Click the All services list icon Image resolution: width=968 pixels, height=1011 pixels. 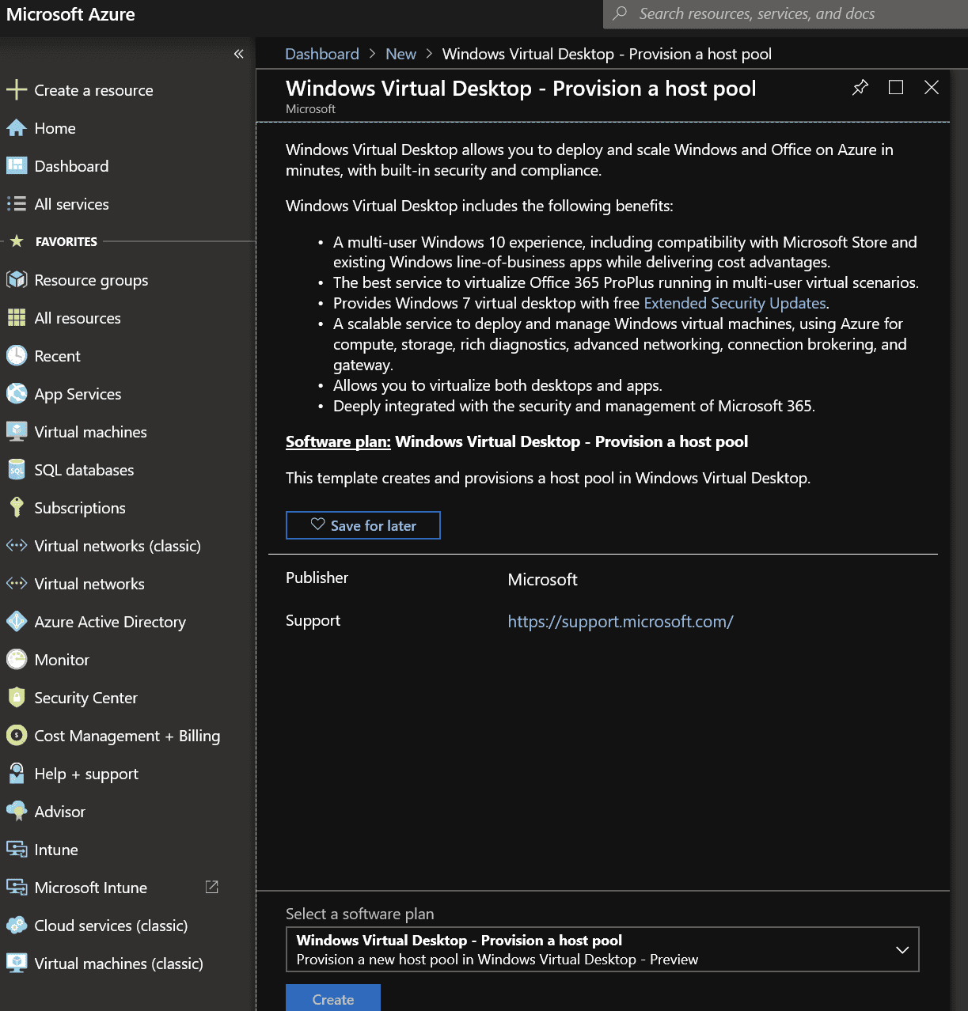tap(17, 203)
